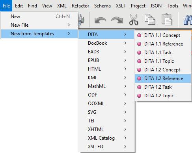Click the Copy documents icon
The image size is (192, 153).
pyautogui.click(x=150, y=20)
